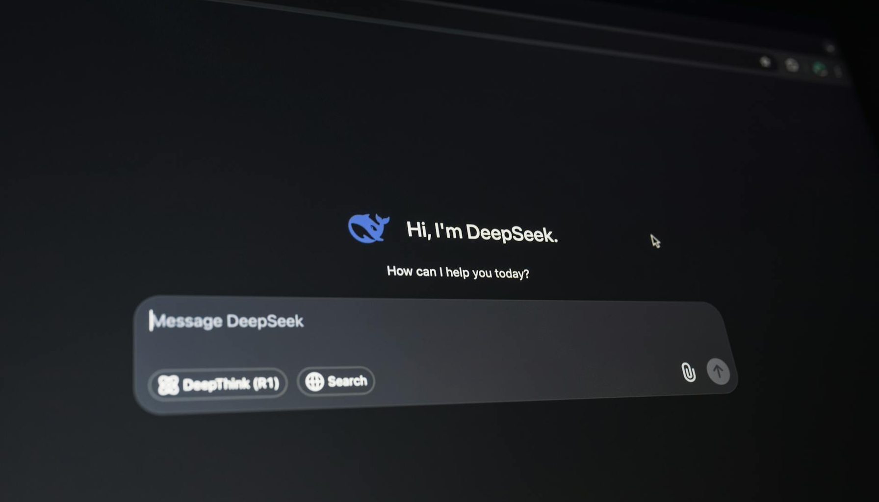Click the "DeepThink (R1)" label text
The width and height of the screenshot is (879, 502).
point(231,384)
